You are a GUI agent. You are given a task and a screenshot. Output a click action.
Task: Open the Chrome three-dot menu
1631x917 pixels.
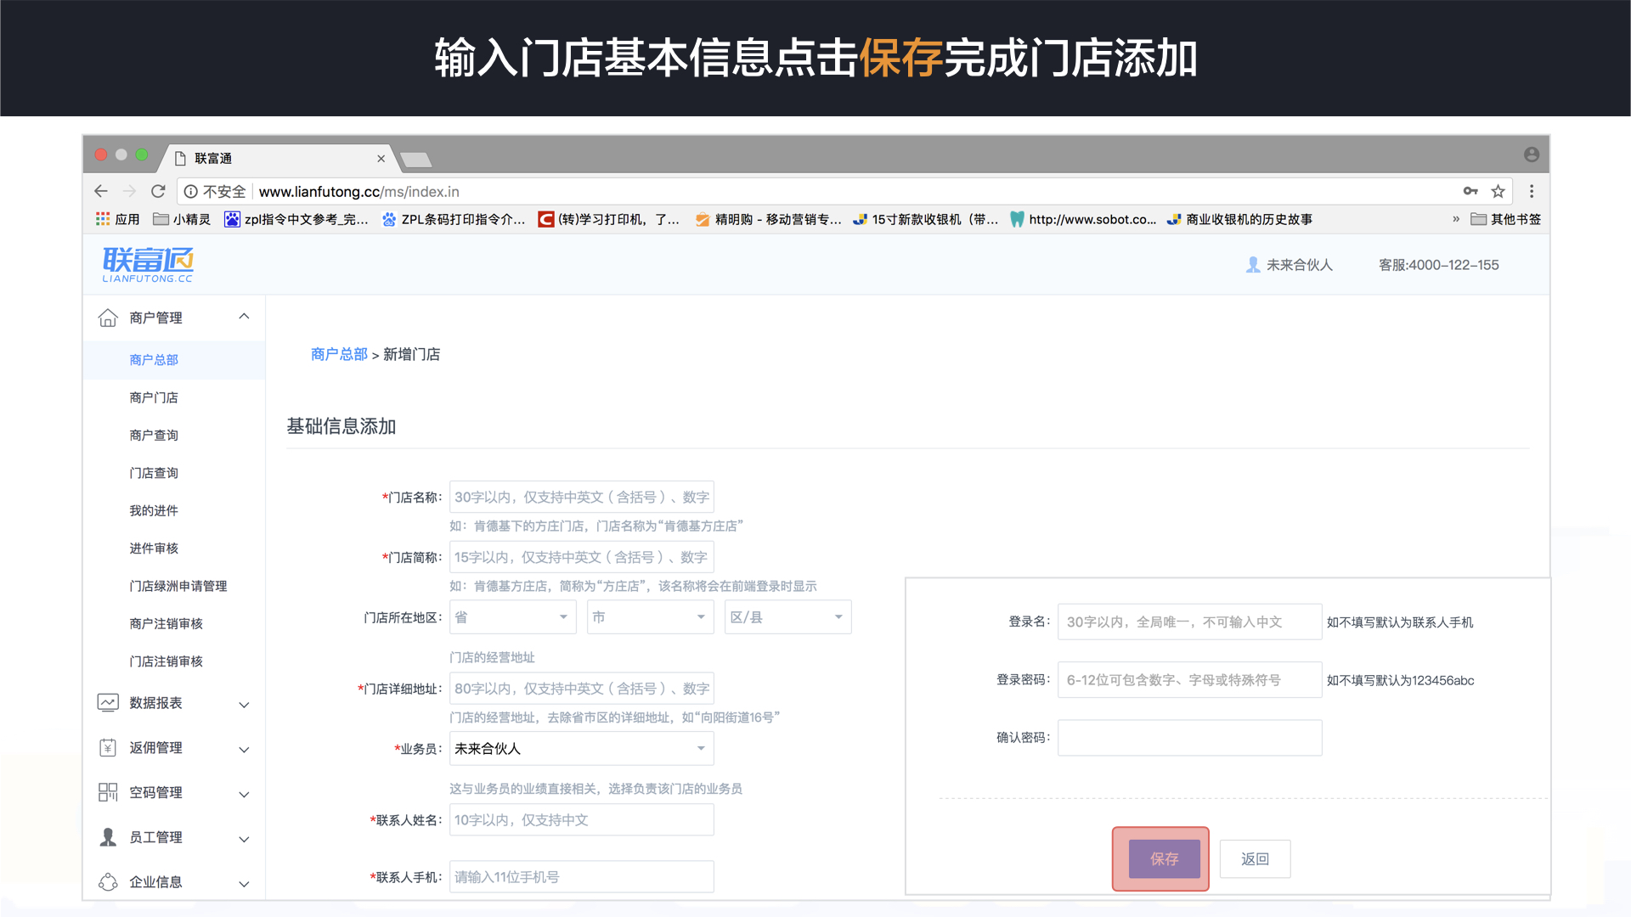pos(1532,191)
